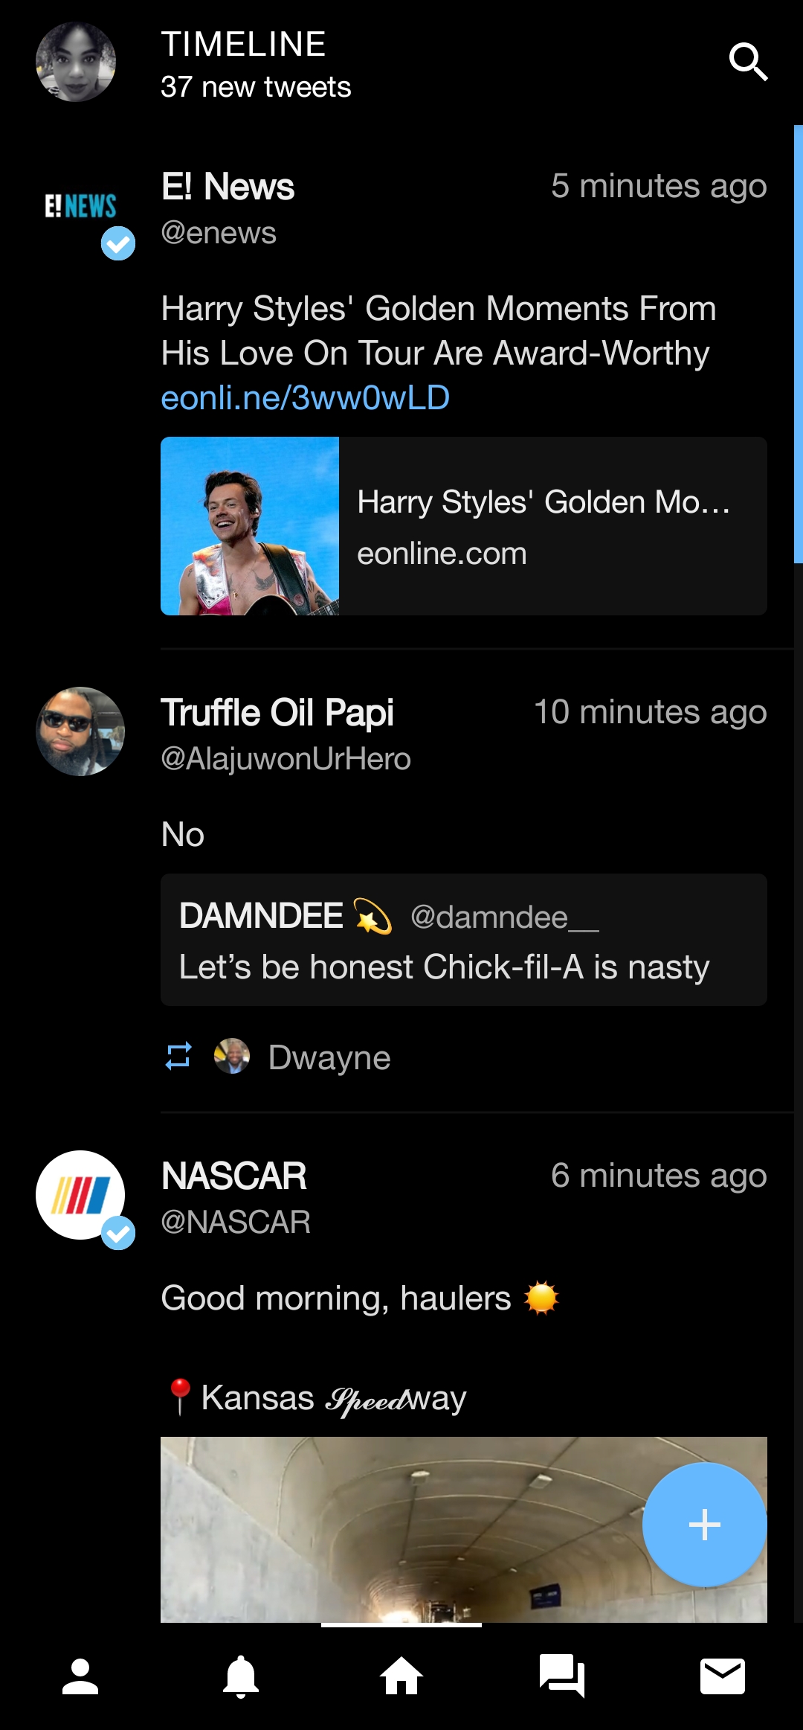Click E! News verified badge
Viewport: 803px width, 1730px height.
tap(117, 245)
